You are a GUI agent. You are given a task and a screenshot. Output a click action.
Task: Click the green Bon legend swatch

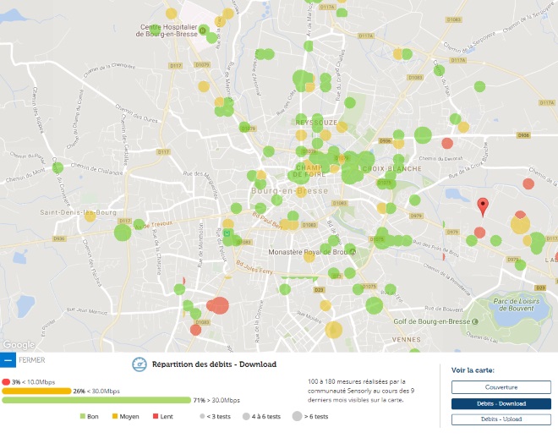point(83,417)
